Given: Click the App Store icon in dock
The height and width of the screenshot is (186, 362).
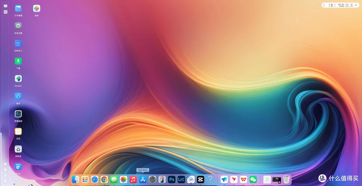Looking at the screenshot, I should [143, 180].
